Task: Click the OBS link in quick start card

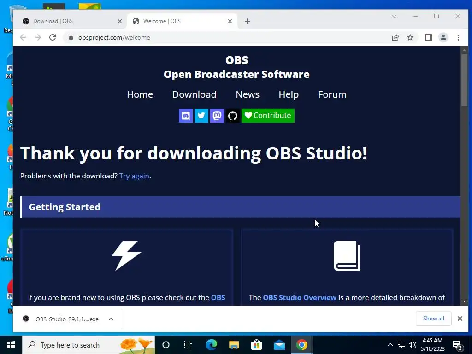Action: [x=218, y=297]
